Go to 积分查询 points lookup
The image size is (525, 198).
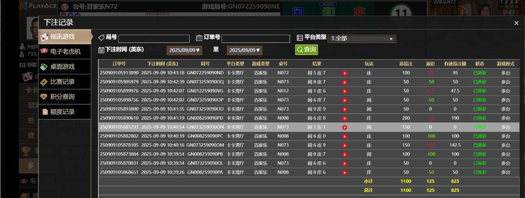click(65, 97)
